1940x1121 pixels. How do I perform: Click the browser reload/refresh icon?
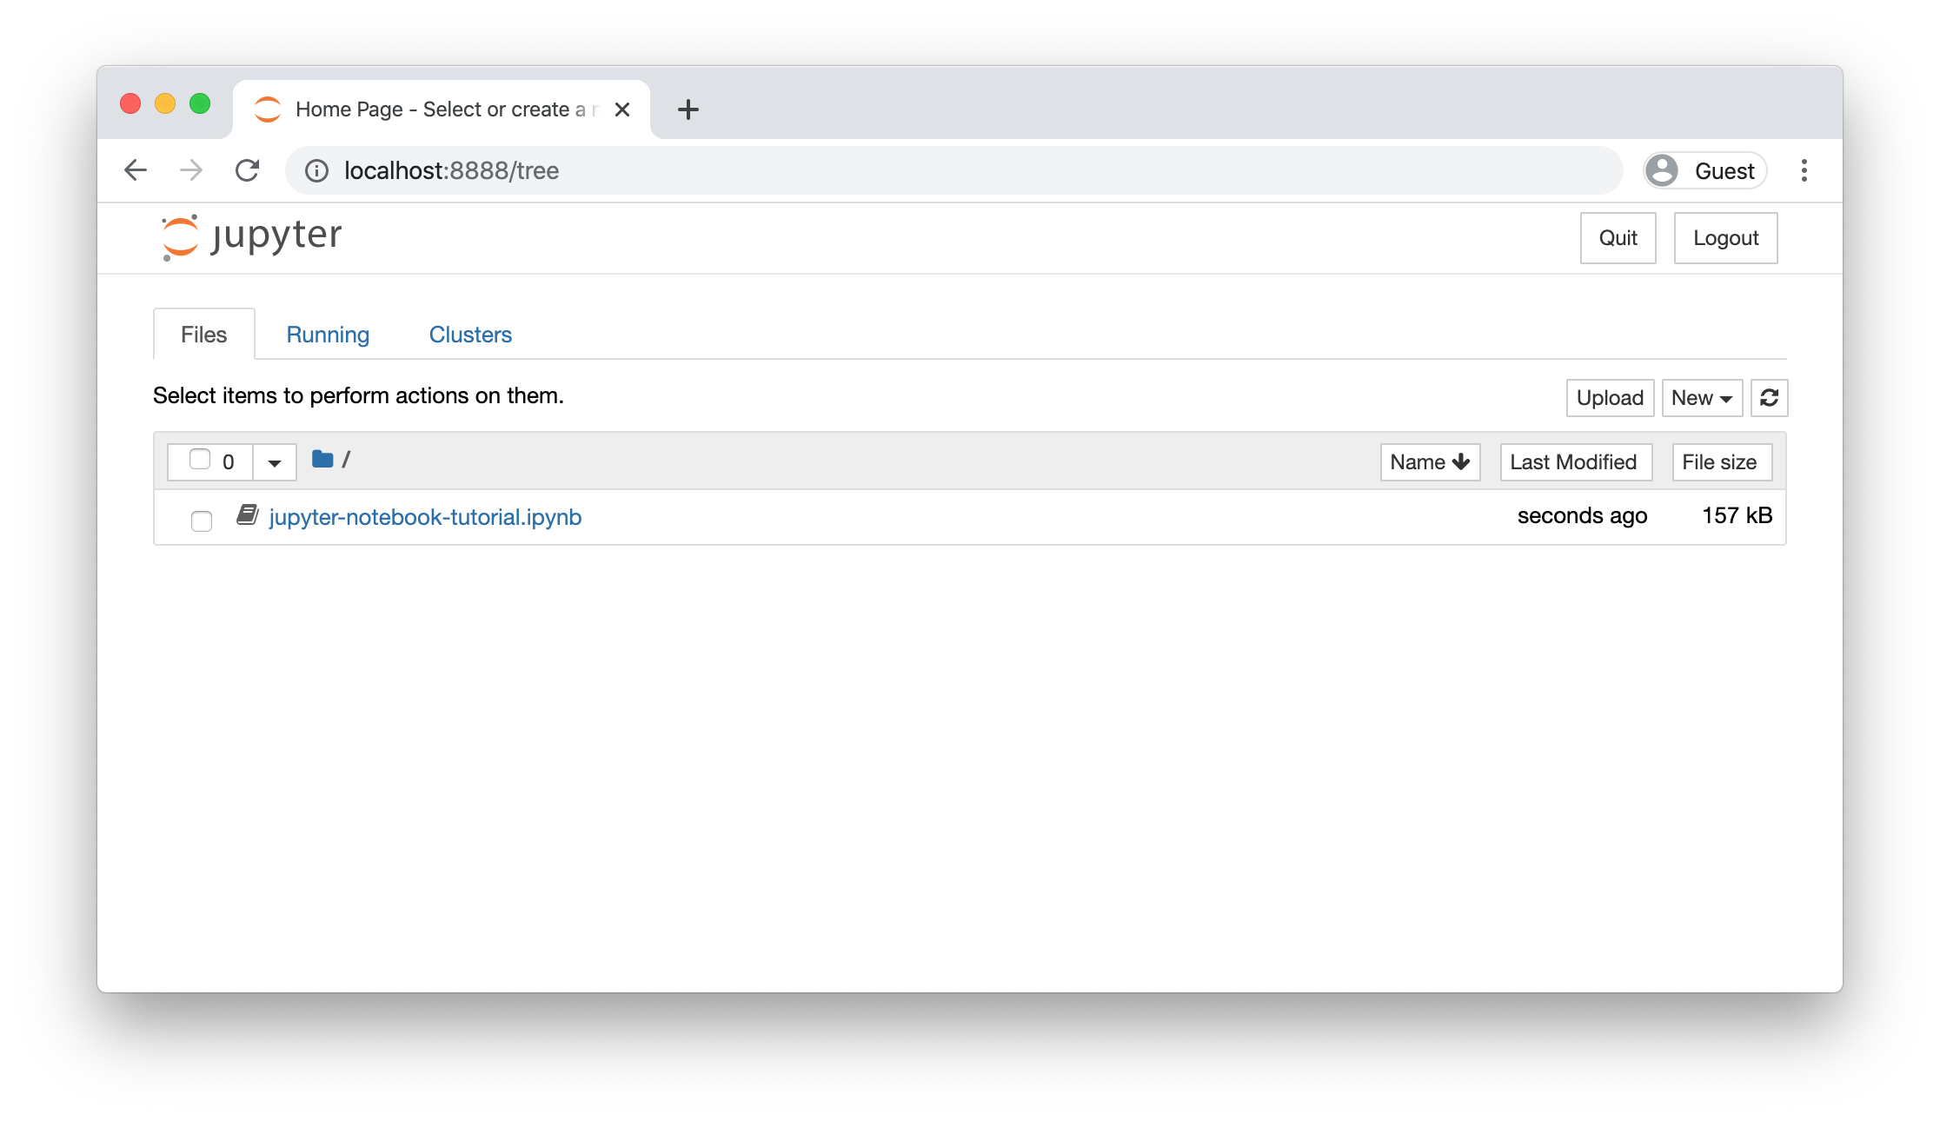point(245,169)
